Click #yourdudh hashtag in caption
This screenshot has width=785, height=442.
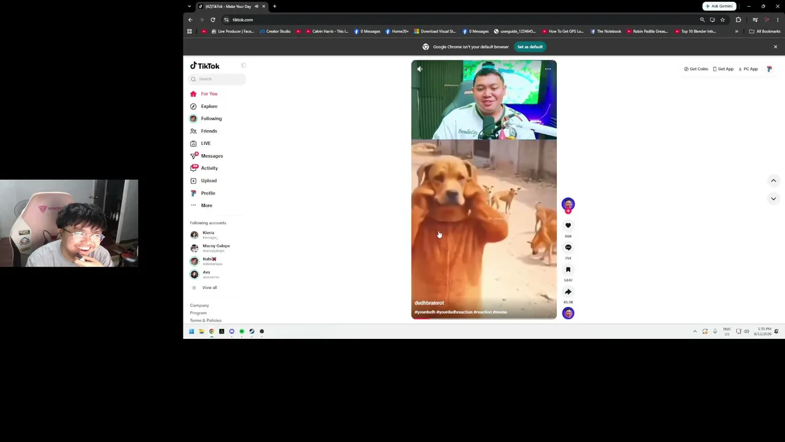(x=424, y=312)
